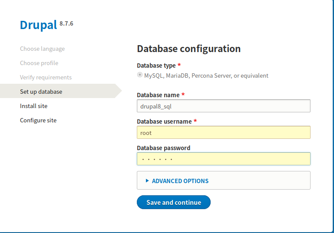Select the Install site step
This screenshot has width=334, height=233.
point(33,106)
